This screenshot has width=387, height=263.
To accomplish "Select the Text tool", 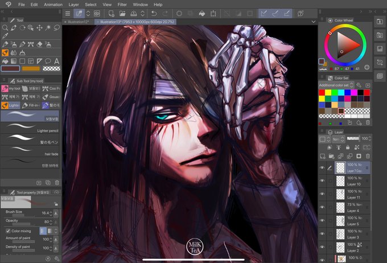I will coord(57,61).
